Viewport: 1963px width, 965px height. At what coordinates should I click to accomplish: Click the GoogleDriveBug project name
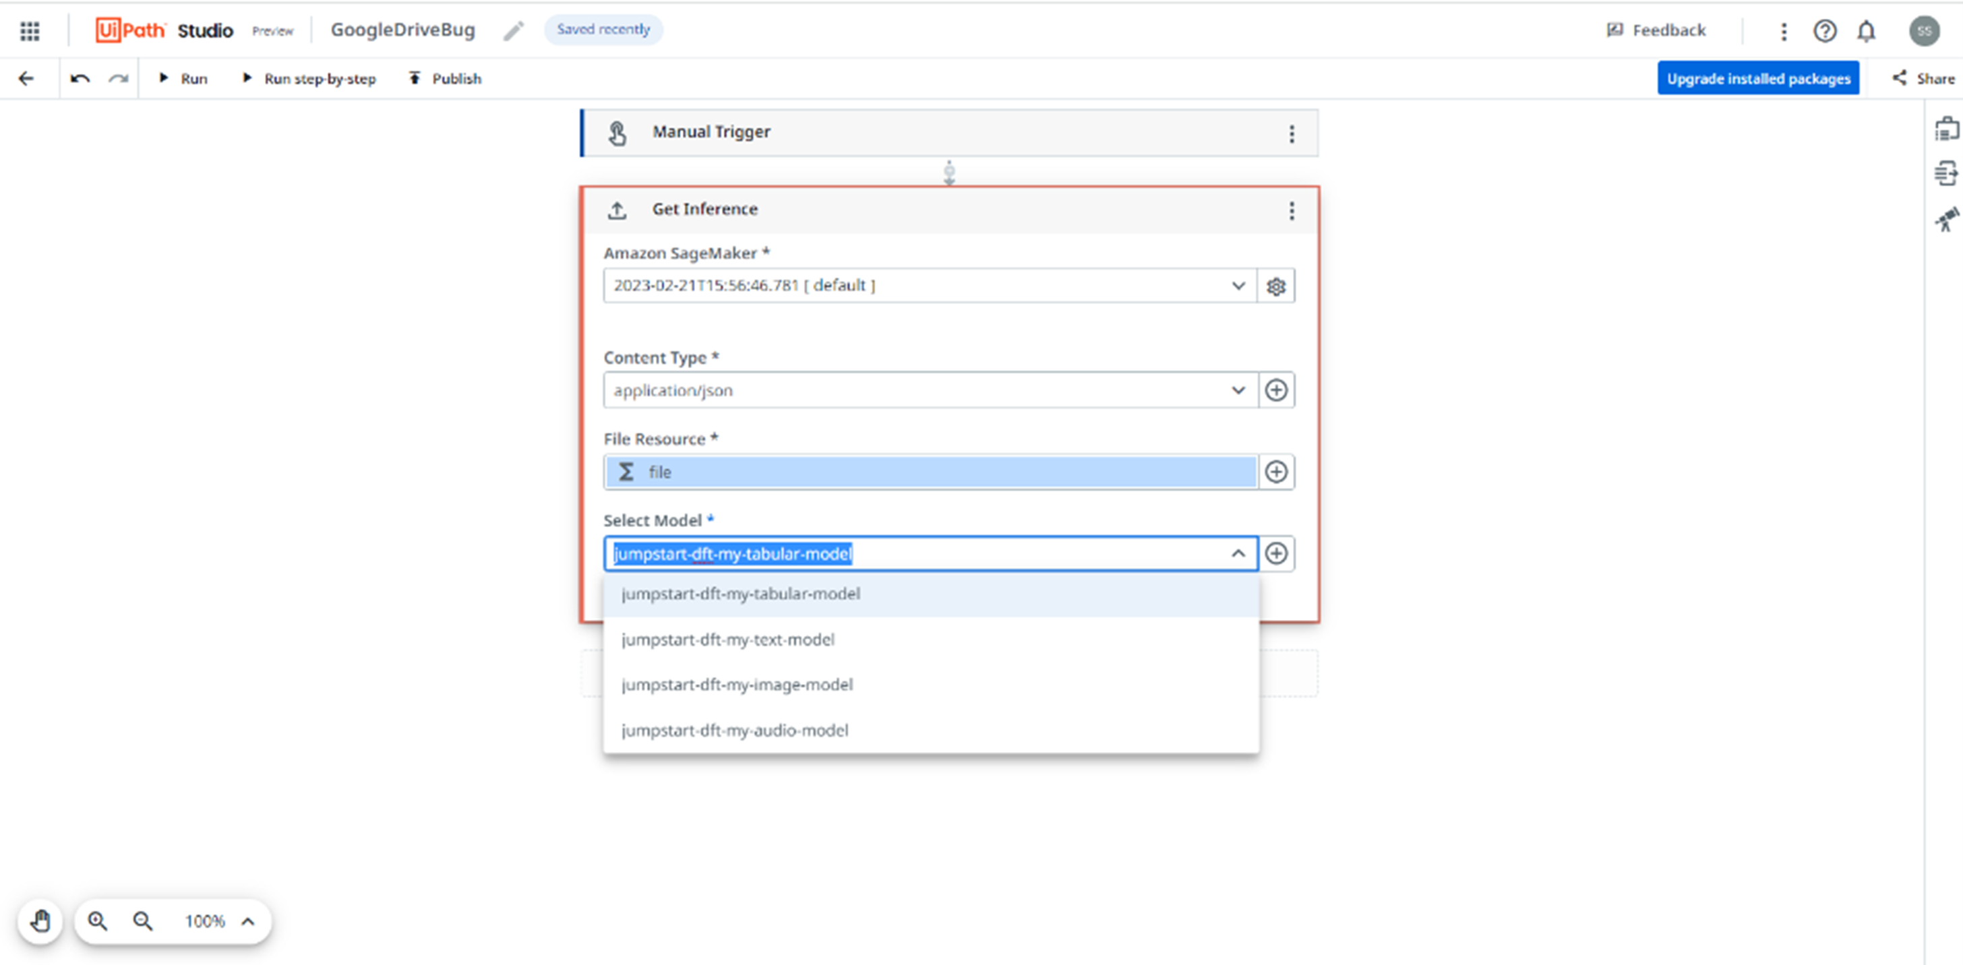(403, 30)
